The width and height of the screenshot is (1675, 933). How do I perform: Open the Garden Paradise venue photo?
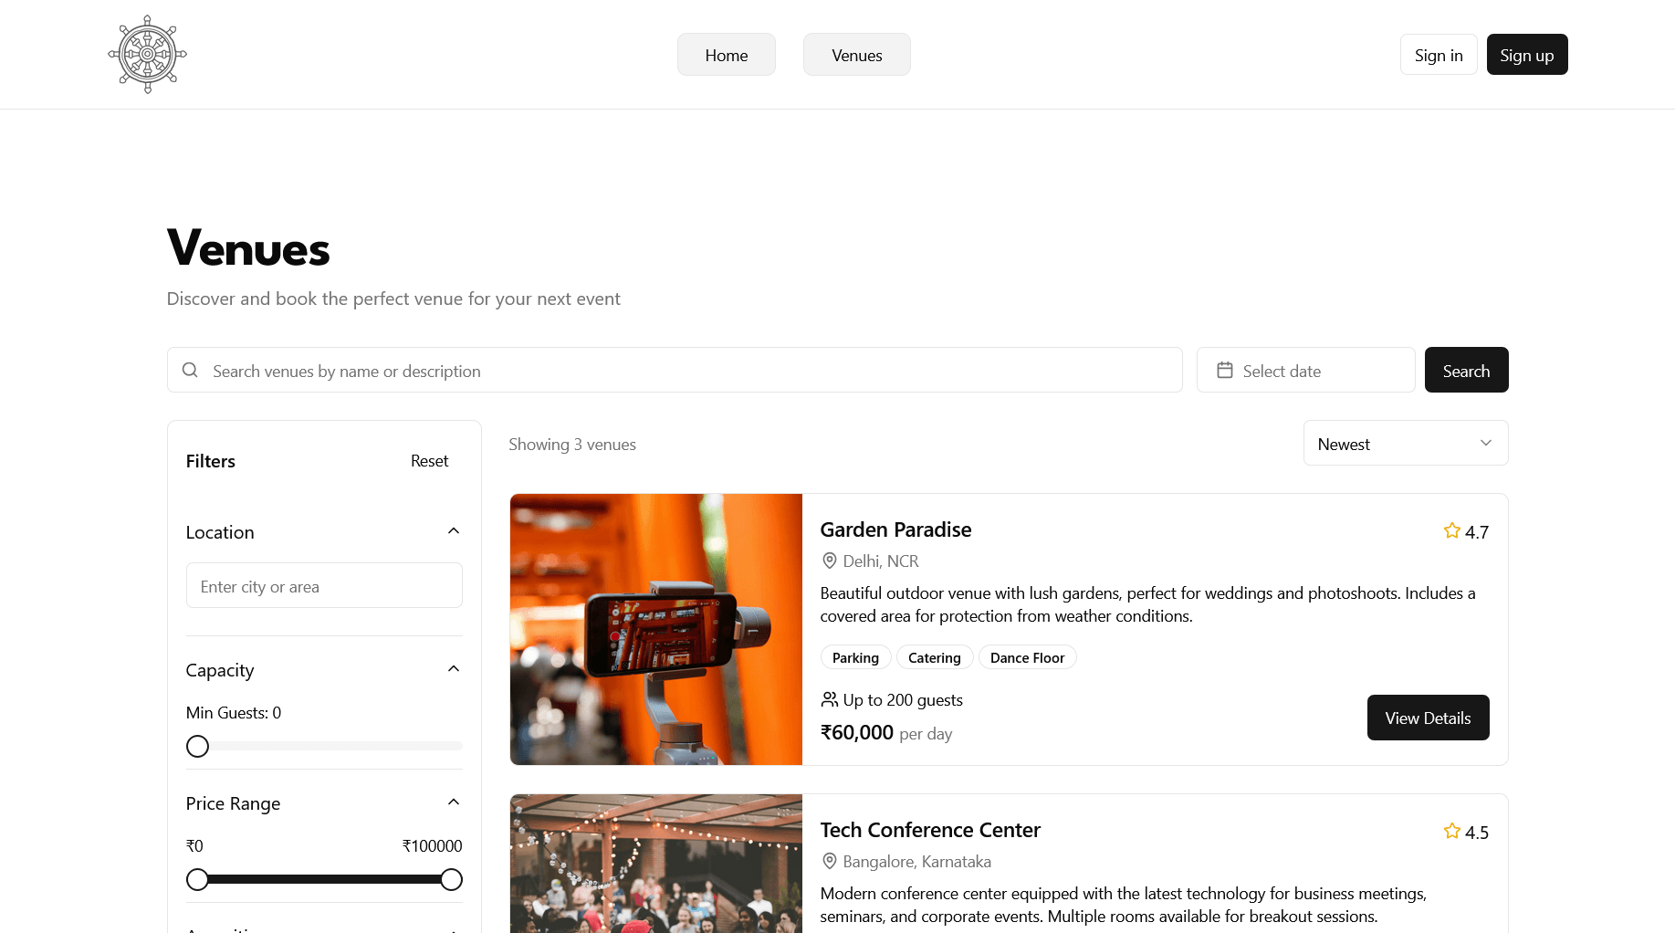pos(656,629)
